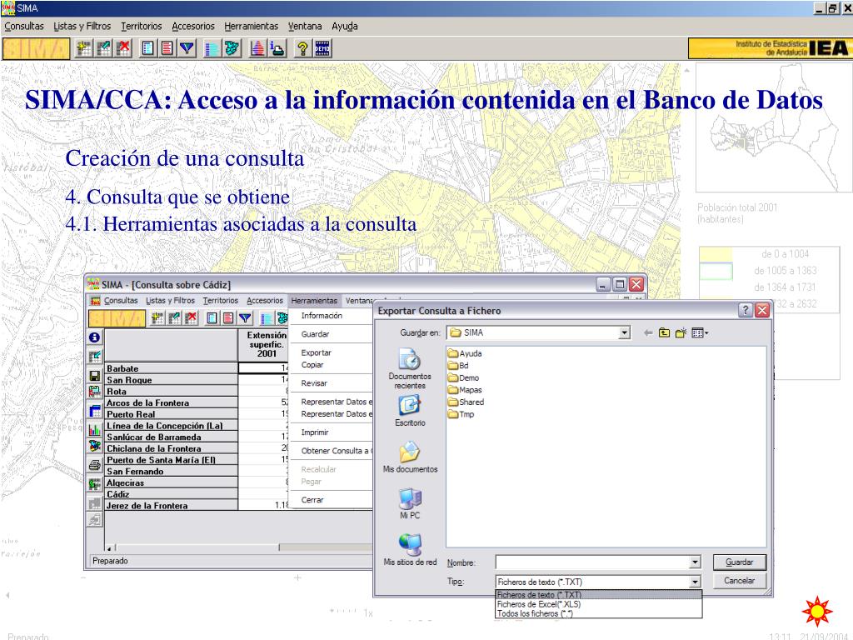Click the Guardar button in export dialog
853x640 pixels.
click(x=740, y=562)
